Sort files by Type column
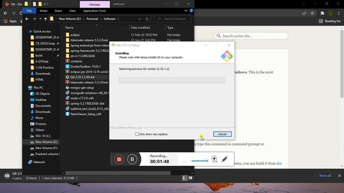Screen dimensions: 344x193 point(170,27)
